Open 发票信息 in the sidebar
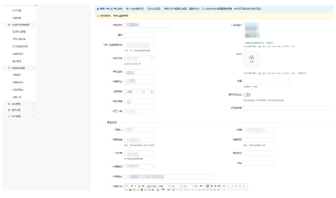This screenshot has width=336, height=198. [x=17, y=18]
